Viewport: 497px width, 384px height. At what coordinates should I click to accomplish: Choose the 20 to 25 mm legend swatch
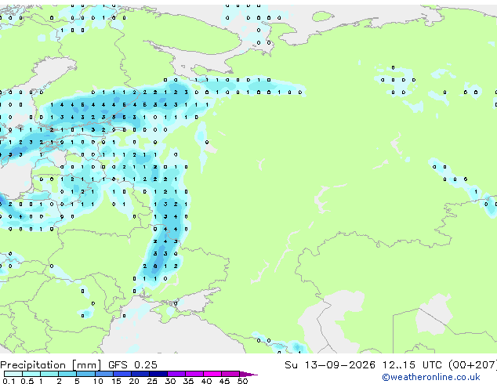(140, 374)
